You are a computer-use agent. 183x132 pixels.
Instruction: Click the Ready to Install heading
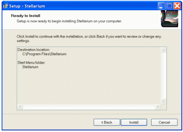tap(26, 16)
